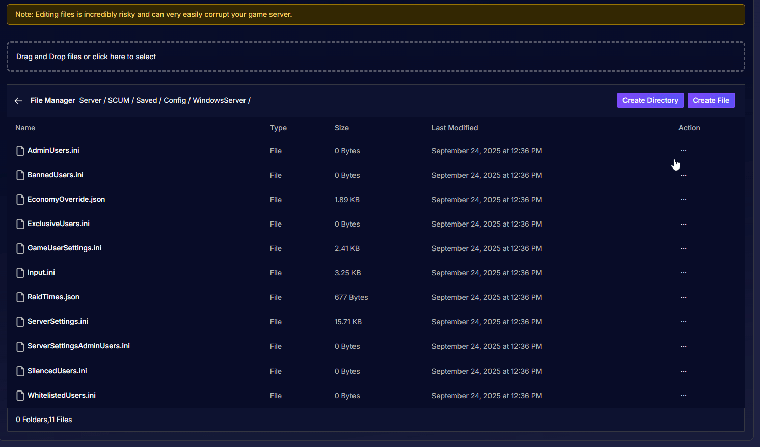
Task: Open actions menu for AdminUsers.ini
Action: [683, 151]
